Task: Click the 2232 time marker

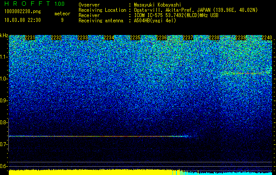Action: tap(56, 37)
